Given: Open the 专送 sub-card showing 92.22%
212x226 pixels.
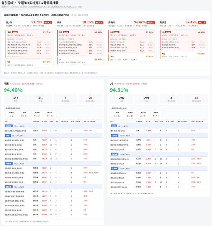Looking at the screenshot, I should pyautogui.click(x=29, y=44).
